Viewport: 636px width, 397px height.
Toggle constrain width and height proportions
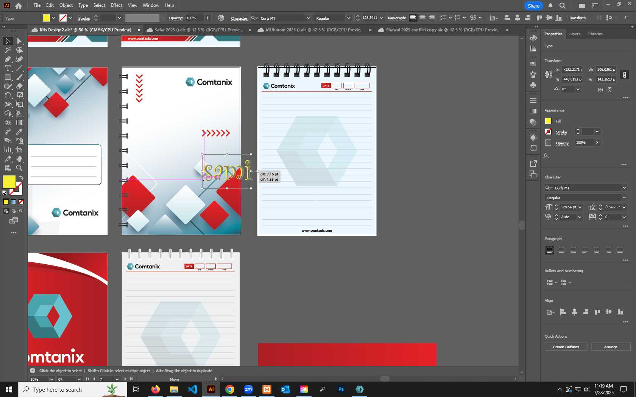[625, 74]
